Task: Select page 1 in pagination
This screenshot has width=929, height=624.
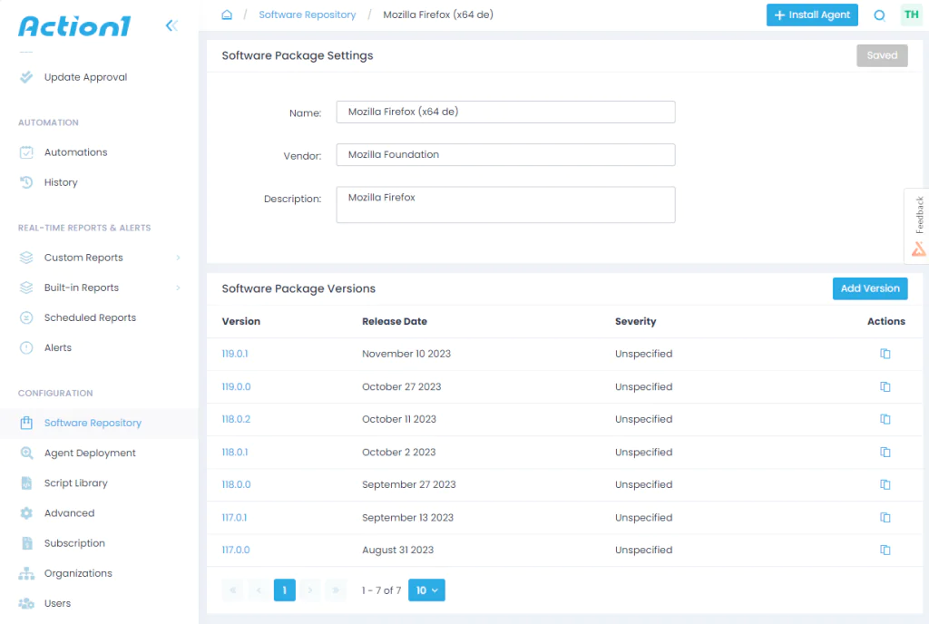Action: click(284, 590)
